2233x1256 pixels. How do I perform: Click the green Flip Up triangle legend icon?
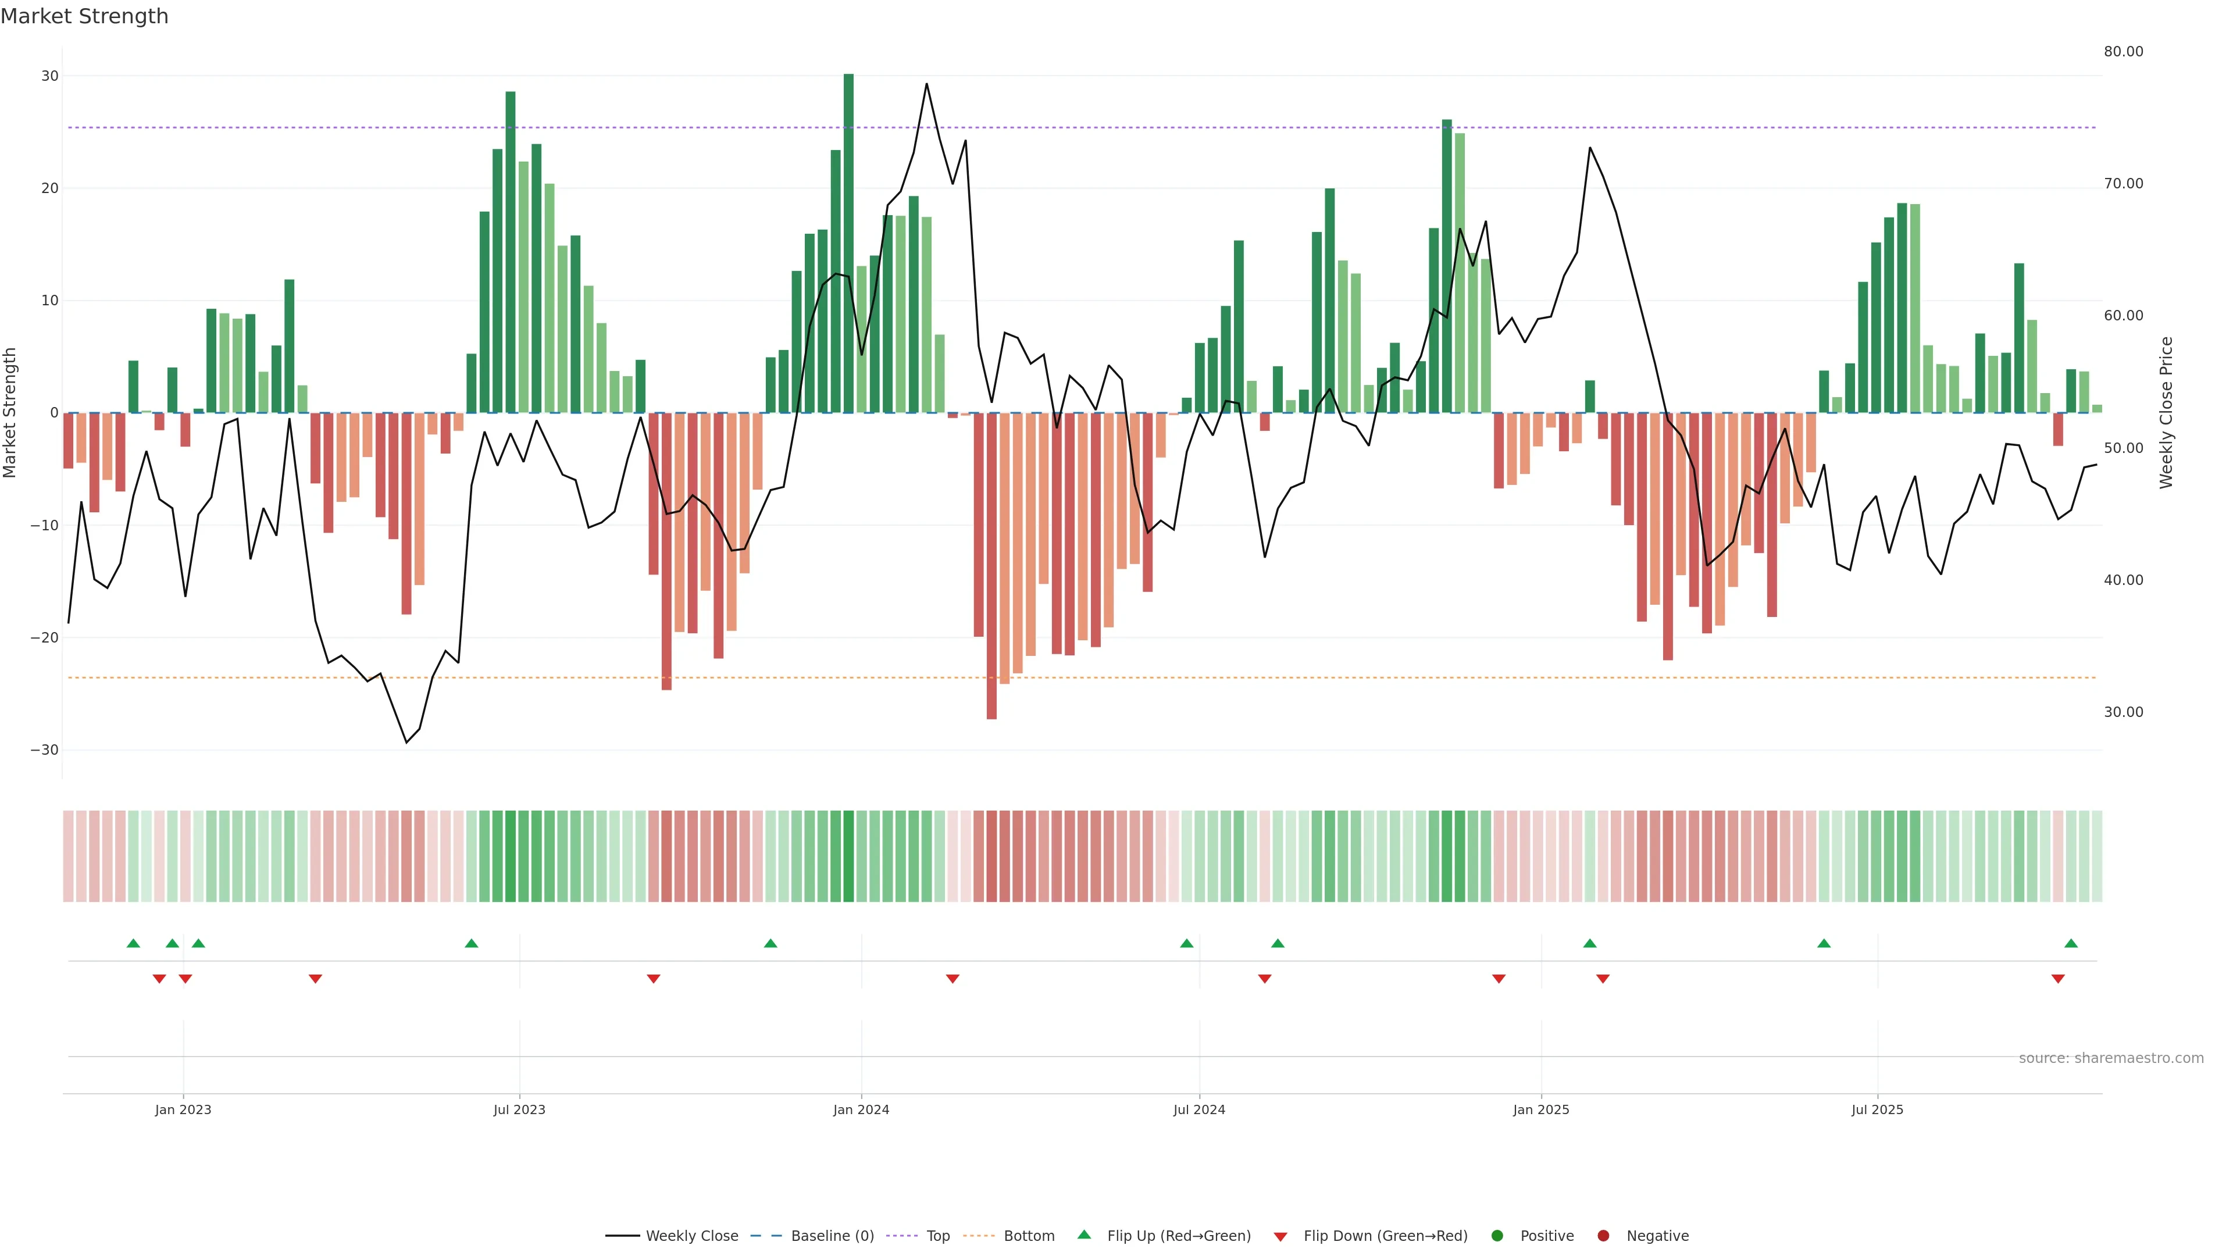pyautogui.click(x=1083, y=1234)
